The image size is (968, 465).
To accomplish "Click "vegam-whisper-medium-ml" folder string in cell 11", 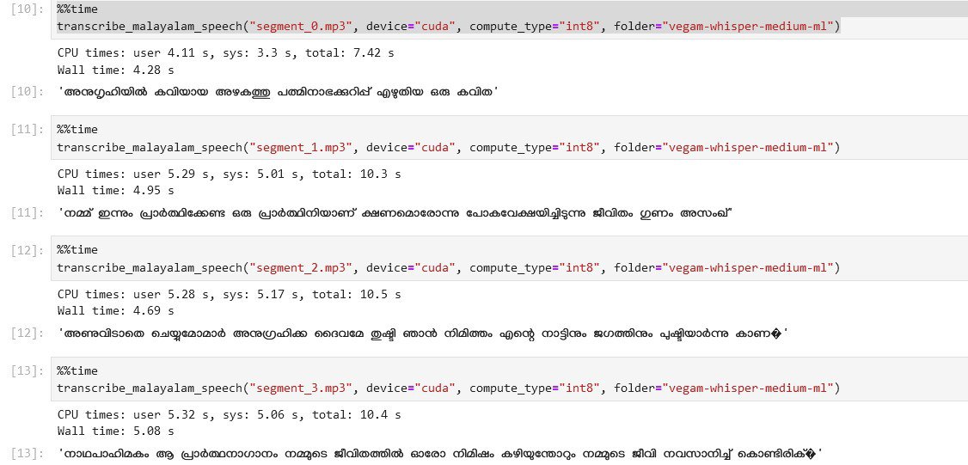I will coord(748,147).
